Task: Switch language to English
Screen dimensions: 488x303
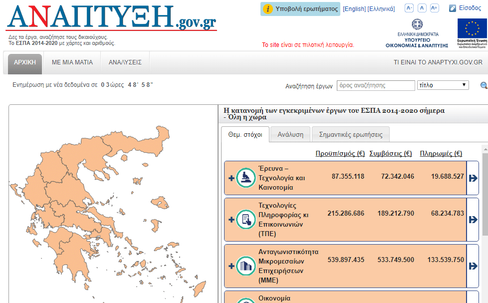Action: pyautogui.click(x=354, y=9)
